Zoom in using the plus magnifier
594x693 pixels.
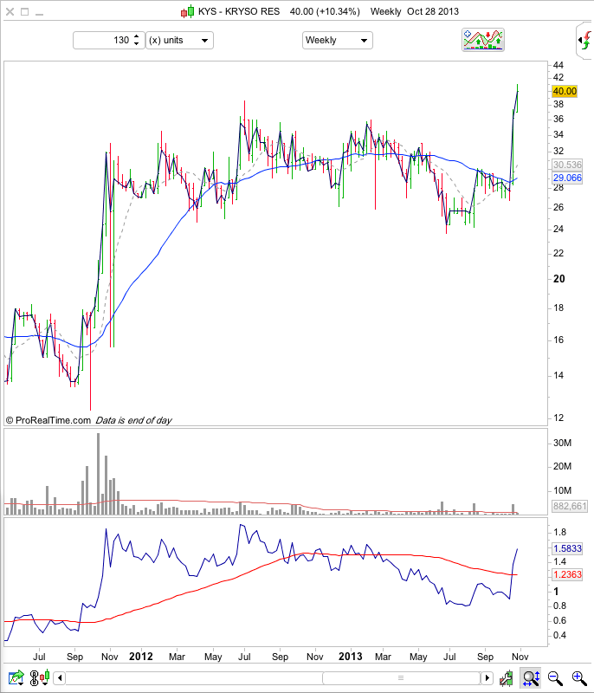[579, 677]
